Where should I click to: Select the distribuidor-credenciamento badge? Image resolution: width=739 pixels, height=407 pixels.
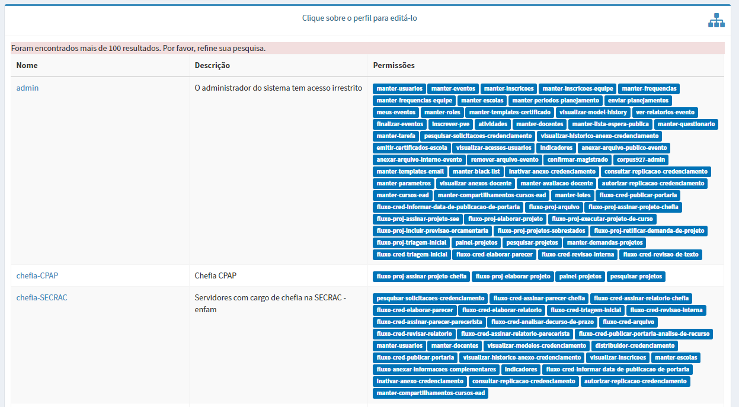[x=635, y=346]
